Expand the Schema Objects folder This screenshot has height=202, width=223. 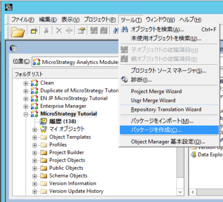click(x=35, y=176)
